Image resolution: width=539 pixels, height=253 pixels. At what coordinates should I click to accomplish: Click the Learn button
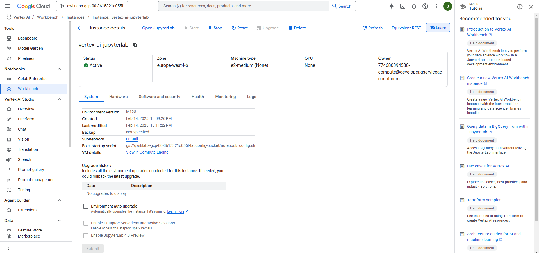click(438, 28)
